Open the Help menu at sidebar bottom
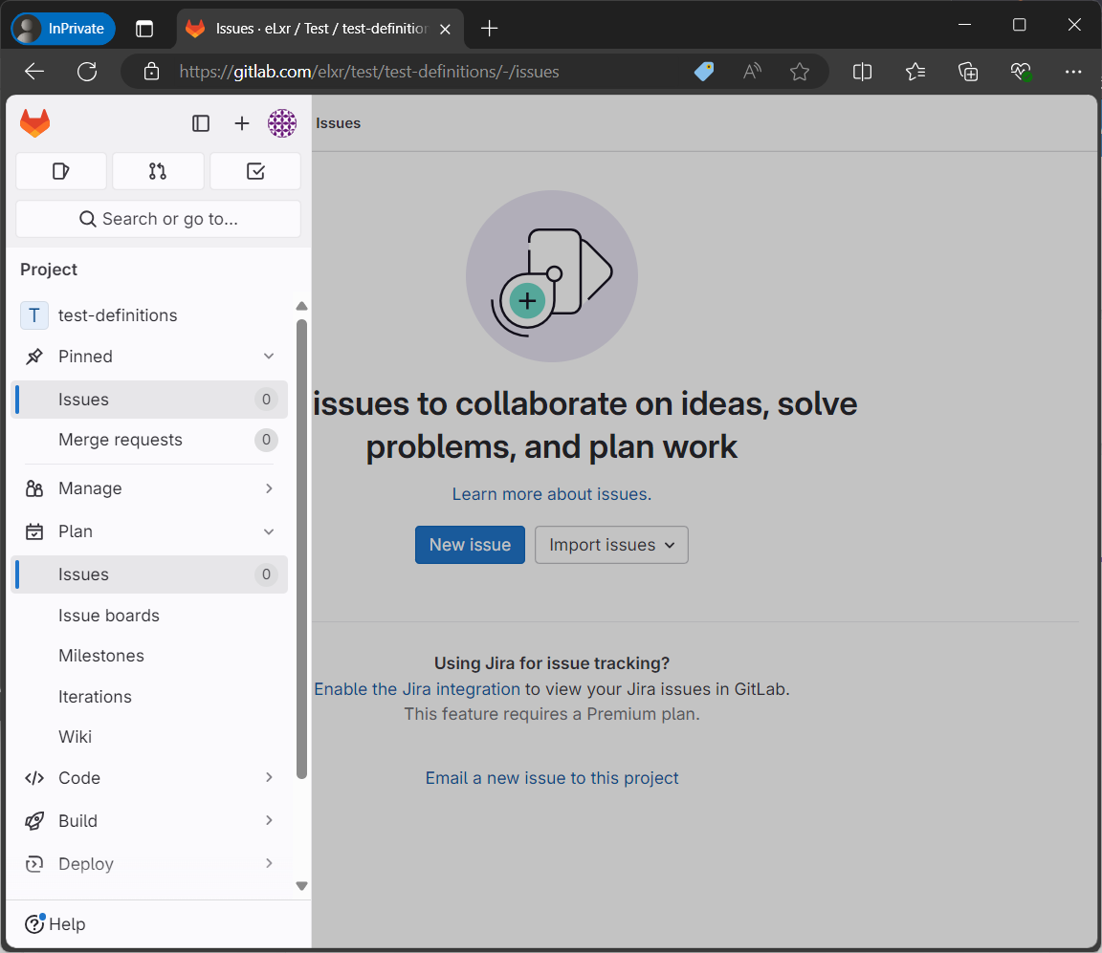Viewport: 1102px width, 953px height. pyautogui.click(x=55, y=924)
